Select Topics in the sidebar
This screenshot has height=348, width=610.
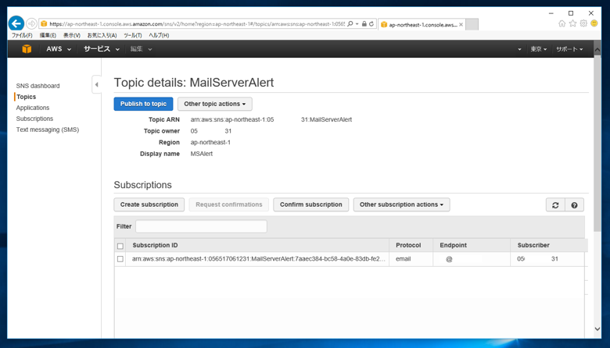click(x=26, y=97)
